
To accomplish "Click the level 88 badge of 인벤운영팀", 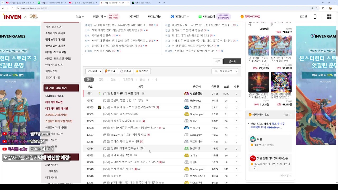I will [x=186, y=93].
